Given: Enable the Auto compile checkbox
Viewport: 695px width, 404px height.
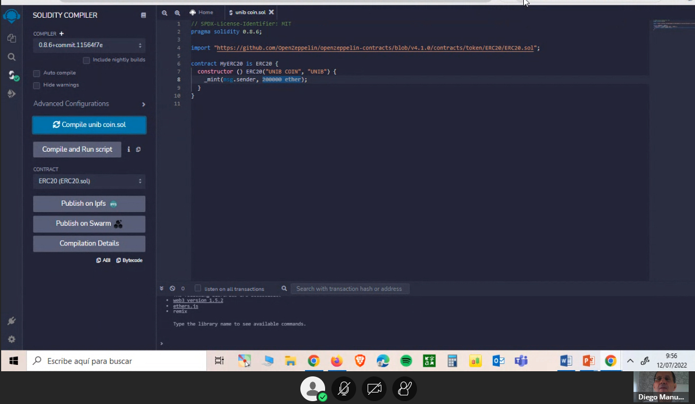Looking at the screenshot, I should click(37, 73).
